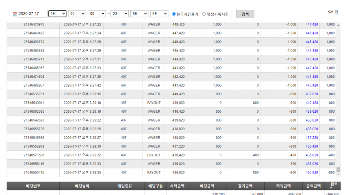Select bet number 27546571506
Screen dimensions: 345x195
(x=34, y=155)
